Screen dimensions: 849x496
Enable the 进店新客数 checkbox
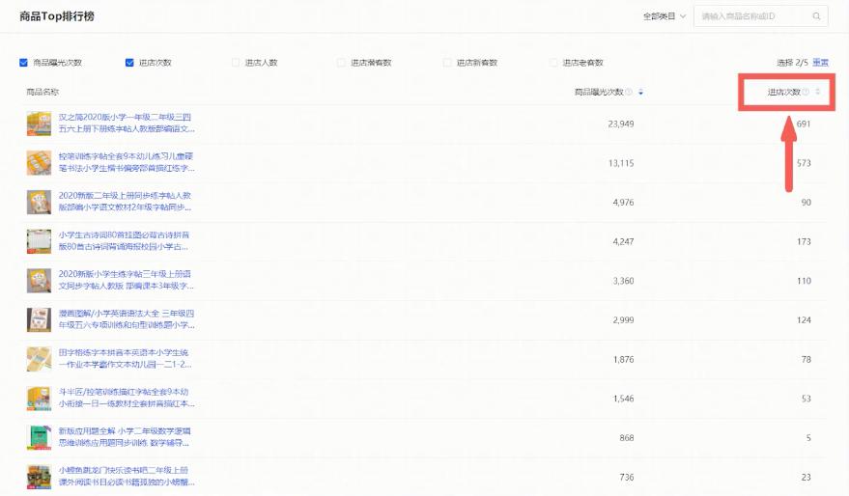coord(447,63)
